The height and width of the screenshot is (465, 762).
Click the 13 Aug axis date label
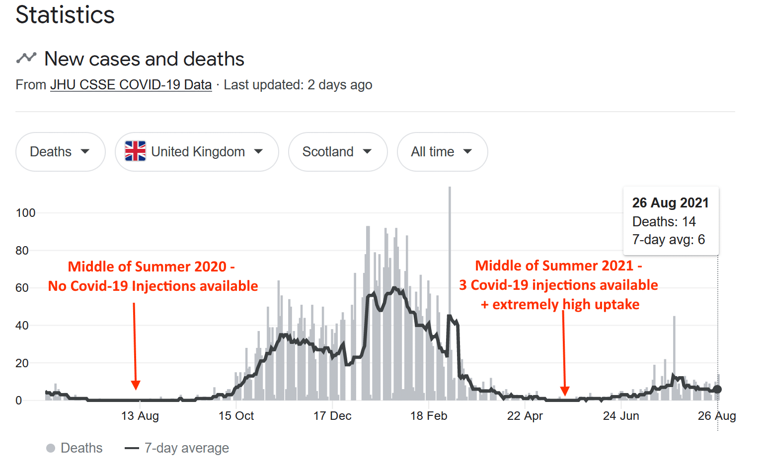click(x=140, y=416)
